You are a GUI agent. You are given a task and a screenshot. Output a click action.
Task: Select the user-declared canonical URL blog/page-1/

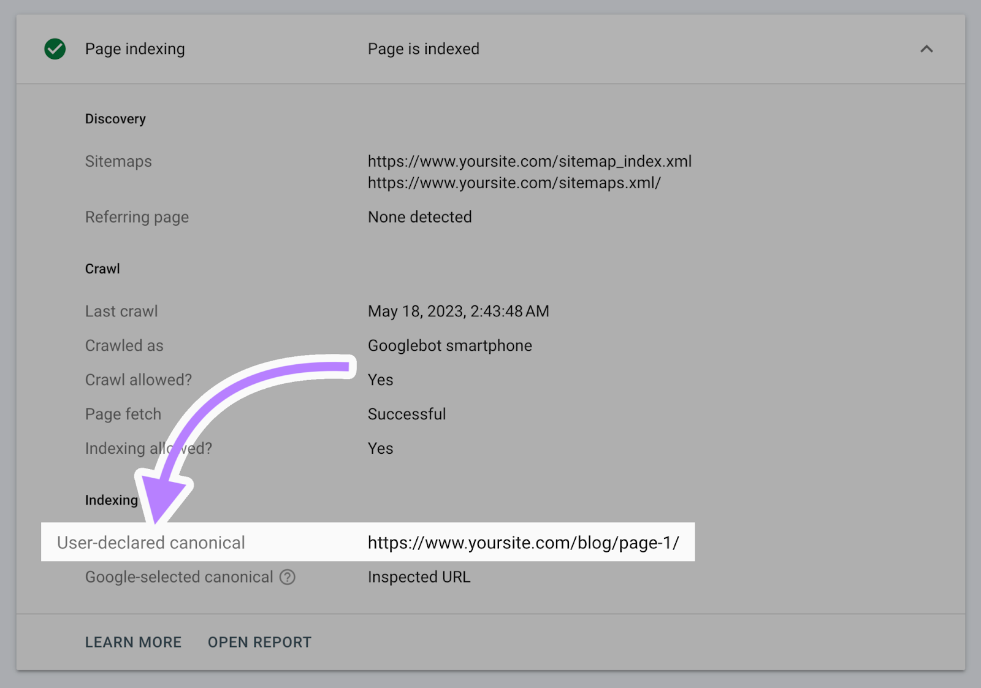(524, 543)
